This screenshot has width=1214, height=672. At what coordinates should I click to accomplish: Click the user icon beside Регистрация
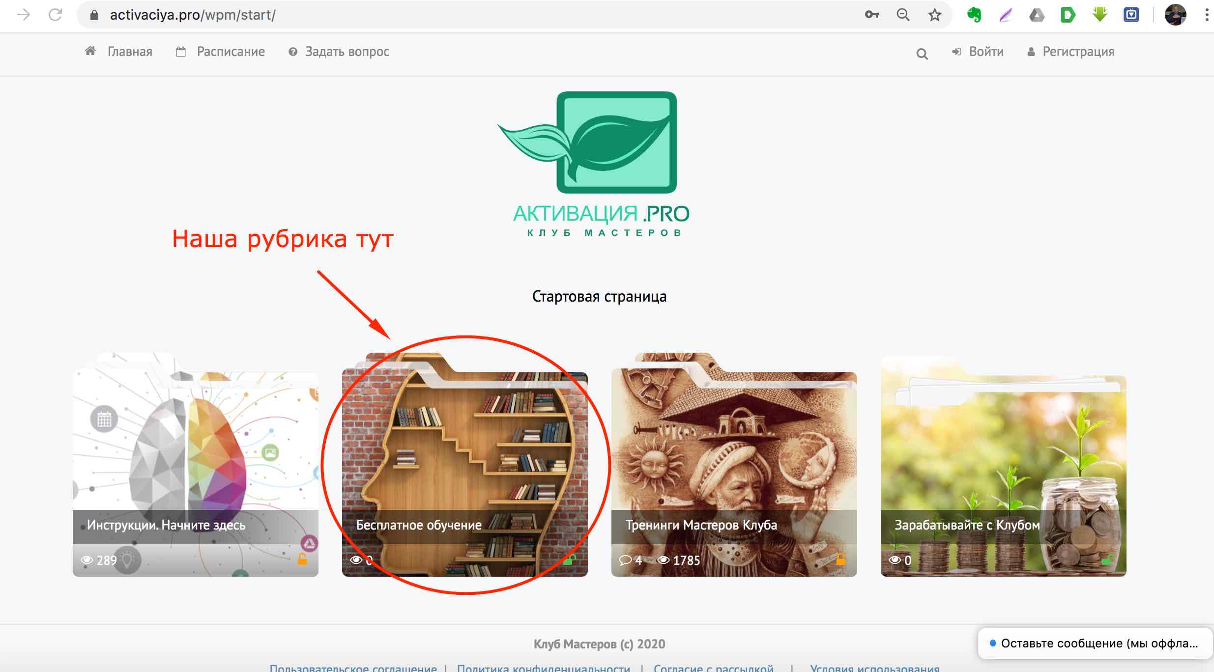coord(1031,52)
